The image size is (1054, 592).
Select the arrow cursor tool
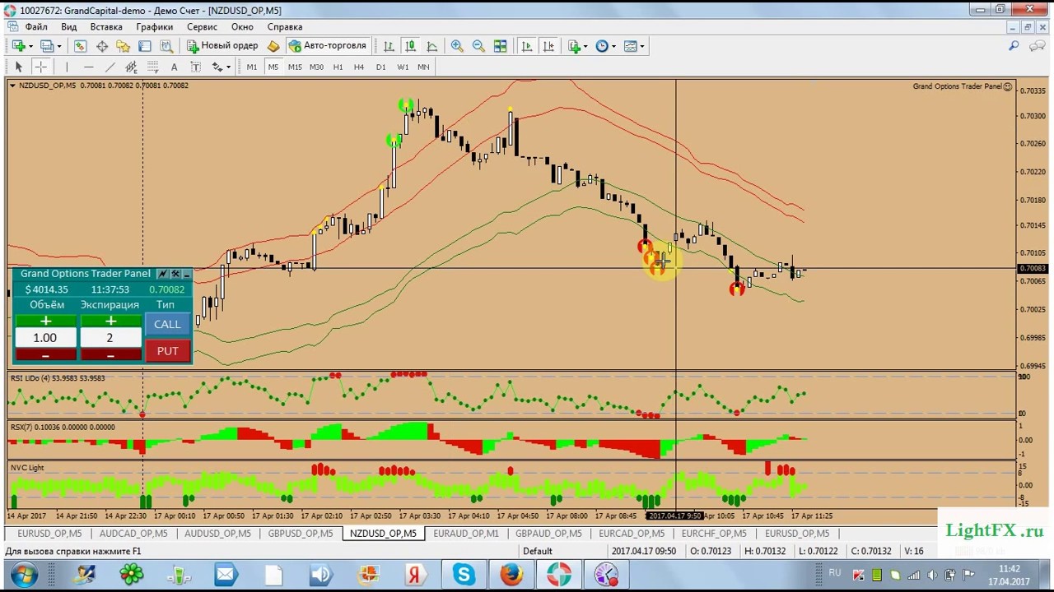pyautogui.click(x=19, y=67)
